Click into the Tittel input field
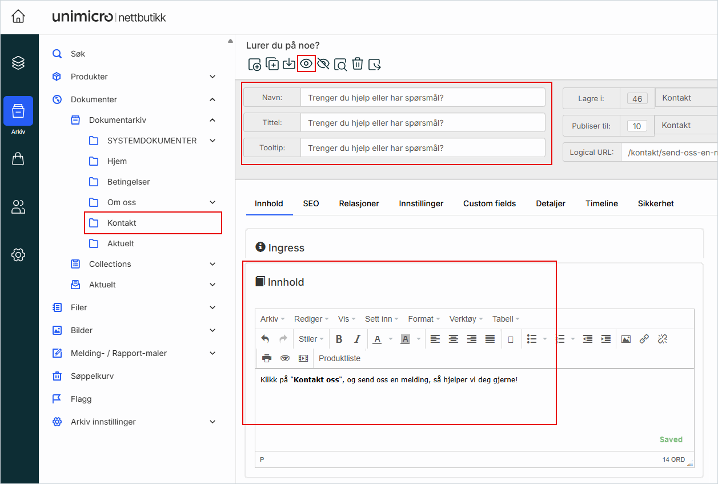This screenshot has height=484, width=718. [423, 123]
